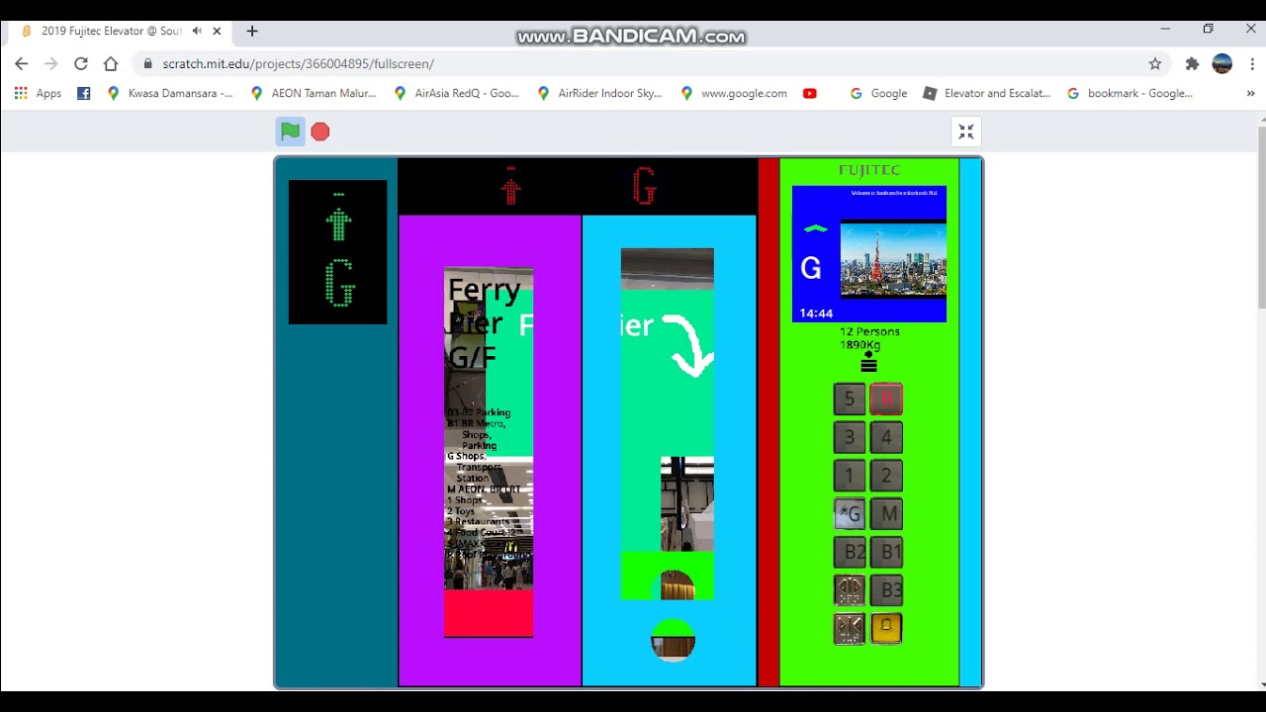Choose floor 4 on the elevator keypad
Screen dimensions: 1266x712
tap(886, 437)
